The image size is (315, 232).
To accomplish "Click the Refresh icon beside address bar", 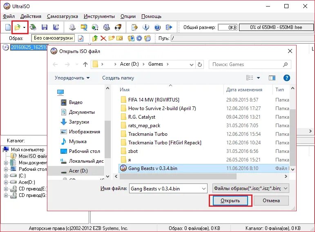I will [x=199, y=64].
